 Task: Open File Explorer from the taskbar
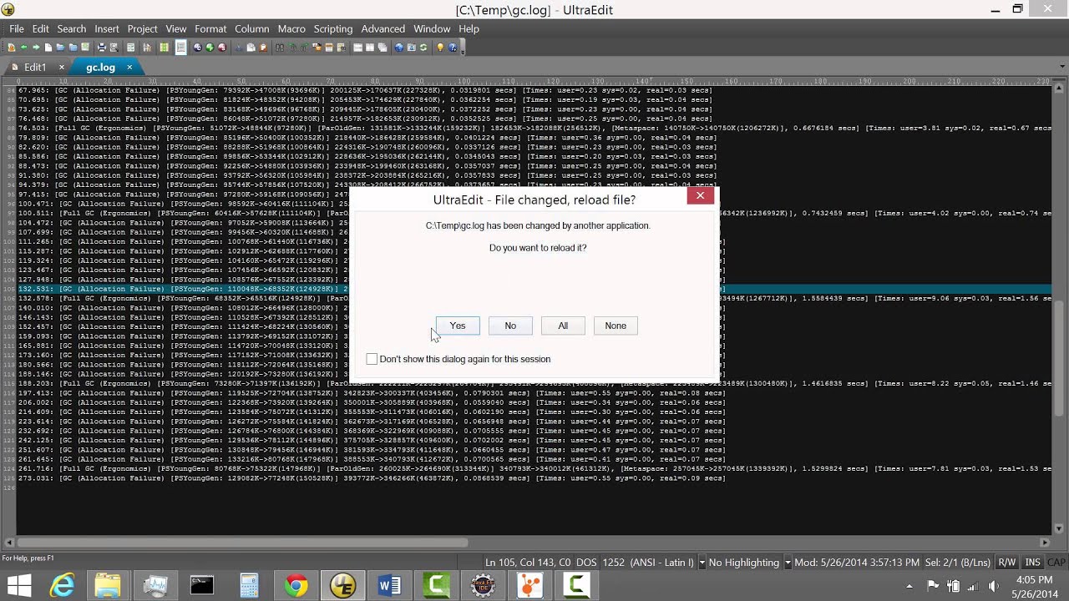pos(108,585)
